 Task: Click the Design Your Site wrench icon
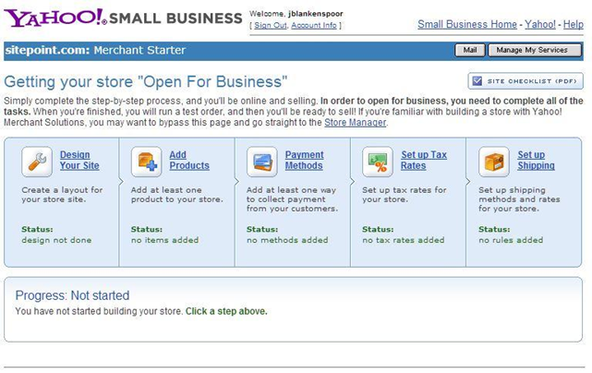[x=36, y=162]
